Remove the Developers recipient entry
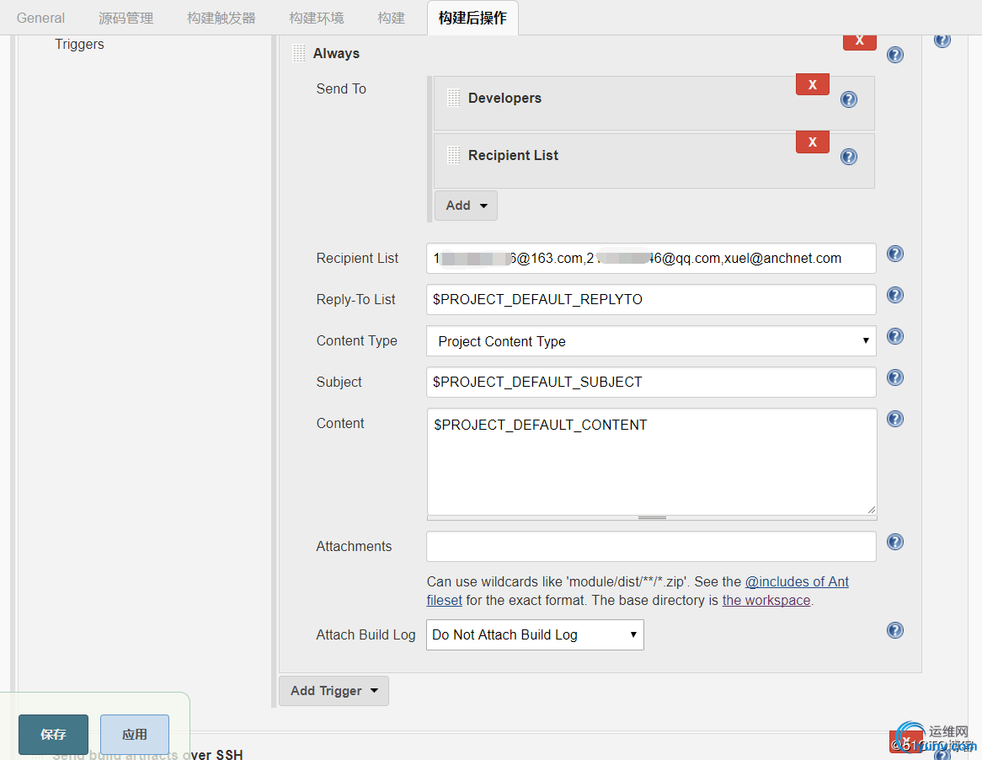 click(812, 84)
